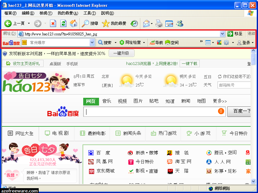Image resolution: width=258 pixels, height=193 pixels.
Task: Click the colorful square icon on Baidu toolbar
Action: (x=219, y=43)
